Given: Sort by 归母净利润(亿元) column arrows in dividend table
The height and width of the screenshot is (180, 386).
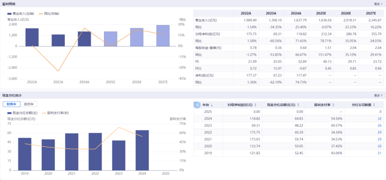Looking at the screenshot, I should click(255, 105).
